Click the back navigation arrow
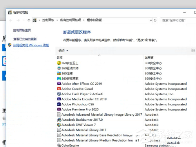The width and height of the screenshot is (196, 147). (x=11, y=20)
